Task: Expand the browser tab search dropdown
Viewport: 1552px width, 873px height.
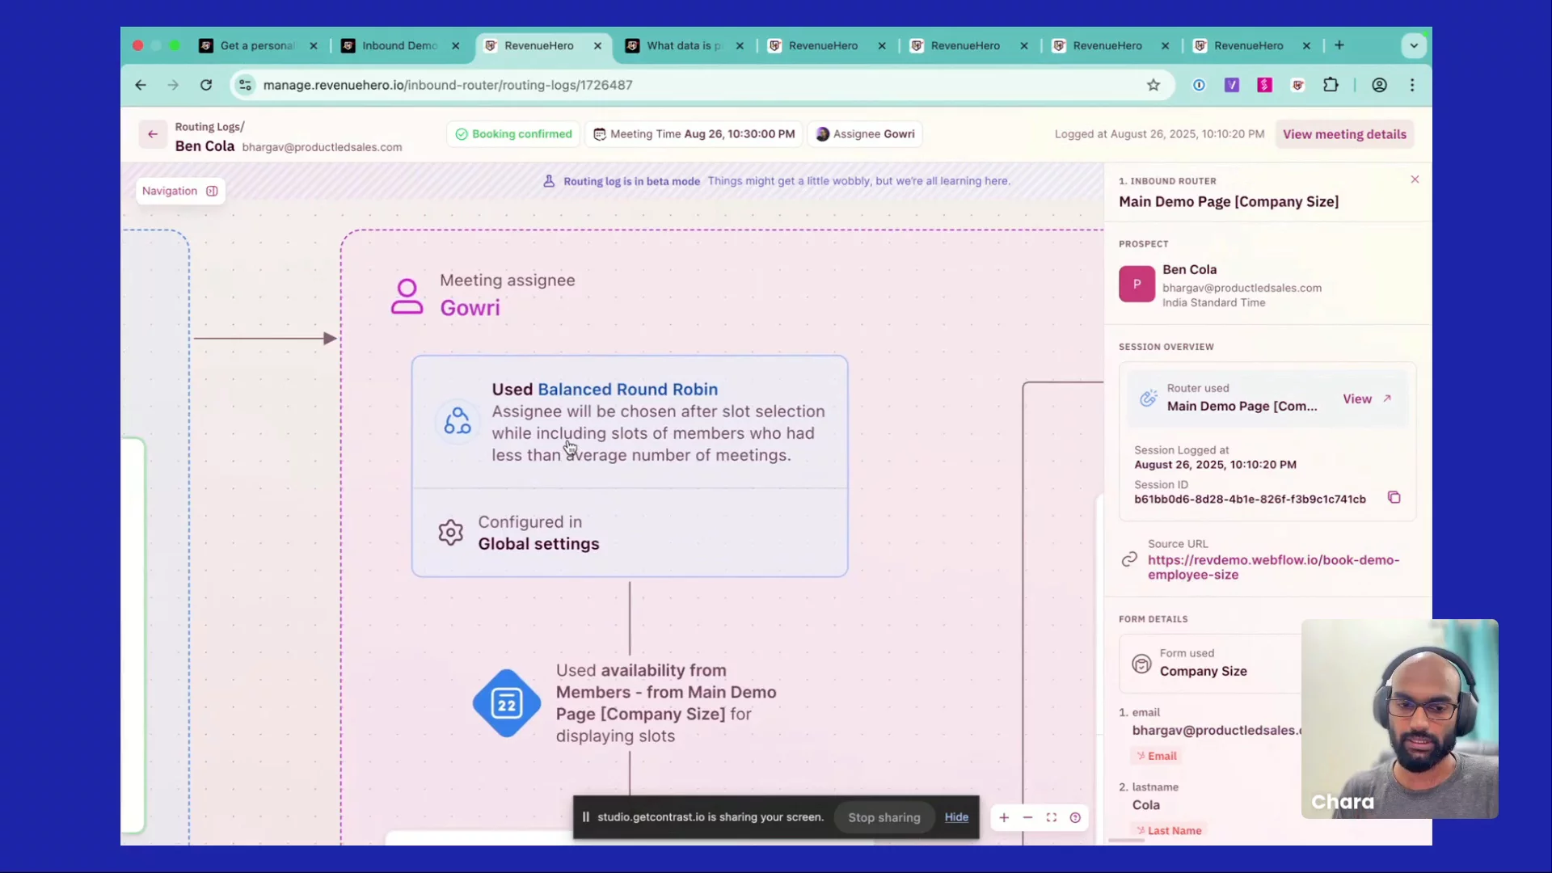Action: [1414, 45]
